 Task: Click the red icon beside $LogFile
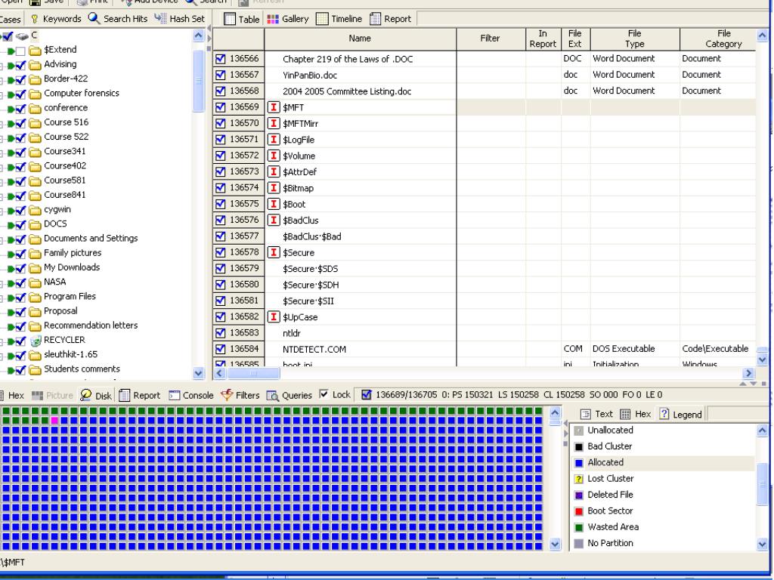click(274, 140)
